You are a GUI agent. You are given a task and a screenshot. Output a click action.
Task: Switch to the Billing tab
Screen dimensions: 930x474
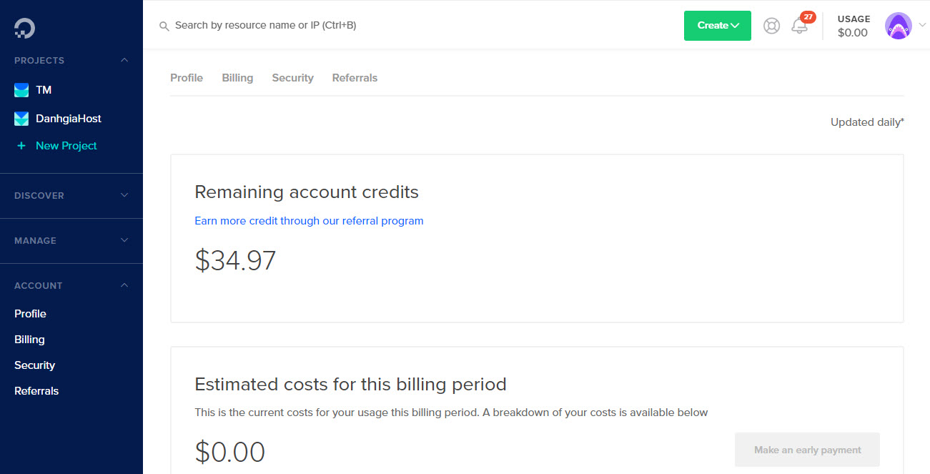point(237,78)
